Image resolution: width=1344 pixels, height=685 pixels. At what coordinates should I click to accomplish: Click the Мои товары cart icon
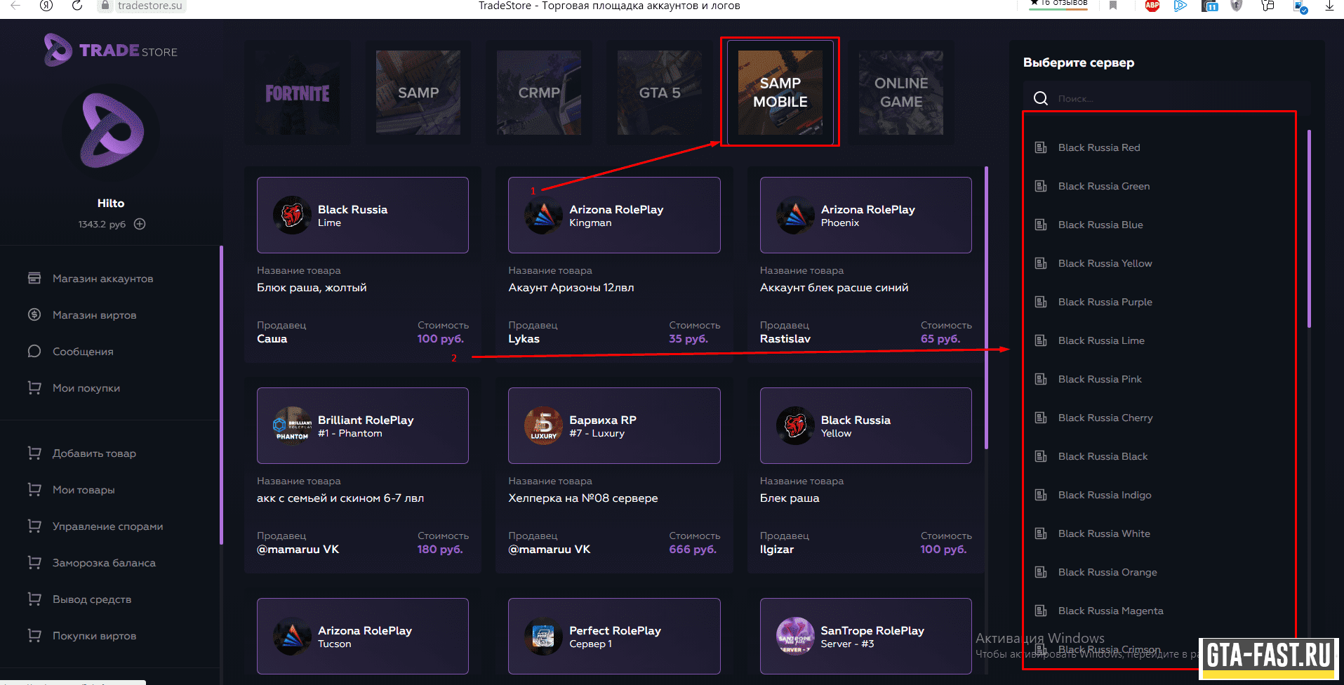pos(34,489)
